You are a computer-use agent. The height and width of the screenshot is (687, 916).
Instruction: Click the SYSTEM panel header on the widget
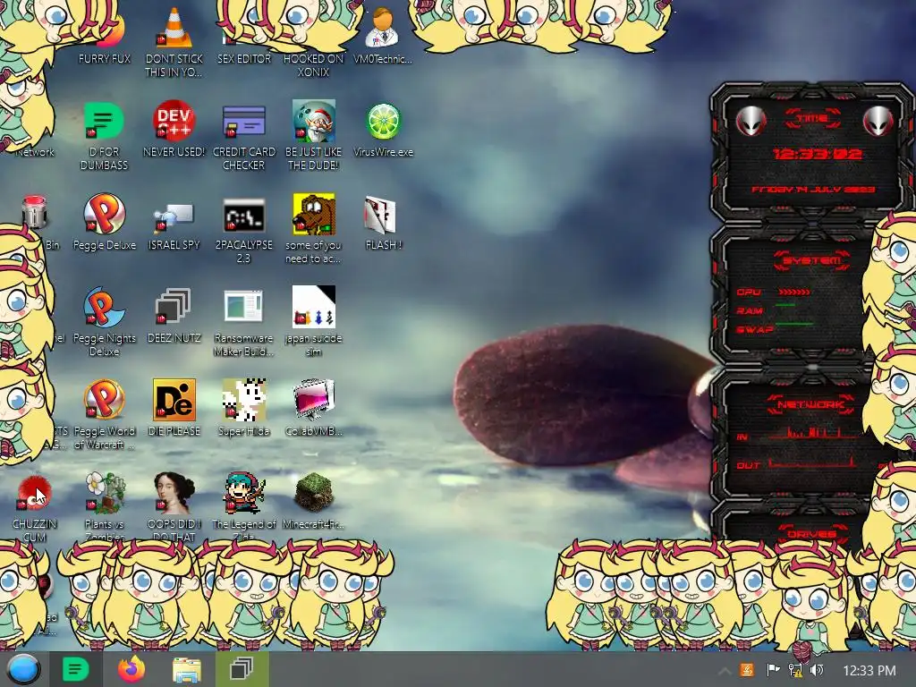pyautogui.click(x=812, y=260)
